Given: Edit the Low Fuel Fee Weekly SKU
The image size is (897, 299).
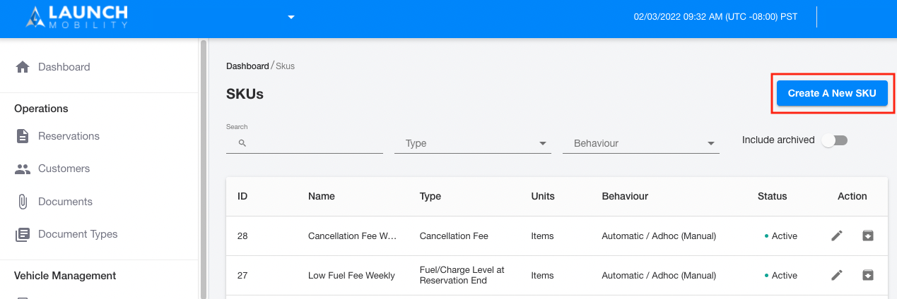Looking at the screenshot, I should tap(837, 275).
